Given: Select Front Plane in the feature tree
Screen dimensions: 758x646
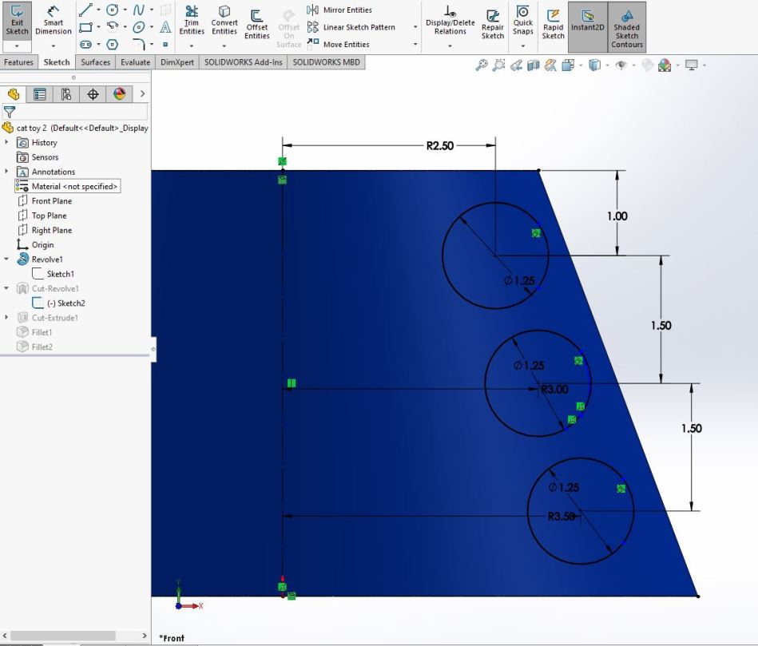Looking at the screenshot, I should pos(51,201).
